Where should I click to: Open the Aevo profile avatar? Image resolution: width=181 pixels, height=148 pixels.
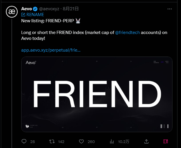12,12
